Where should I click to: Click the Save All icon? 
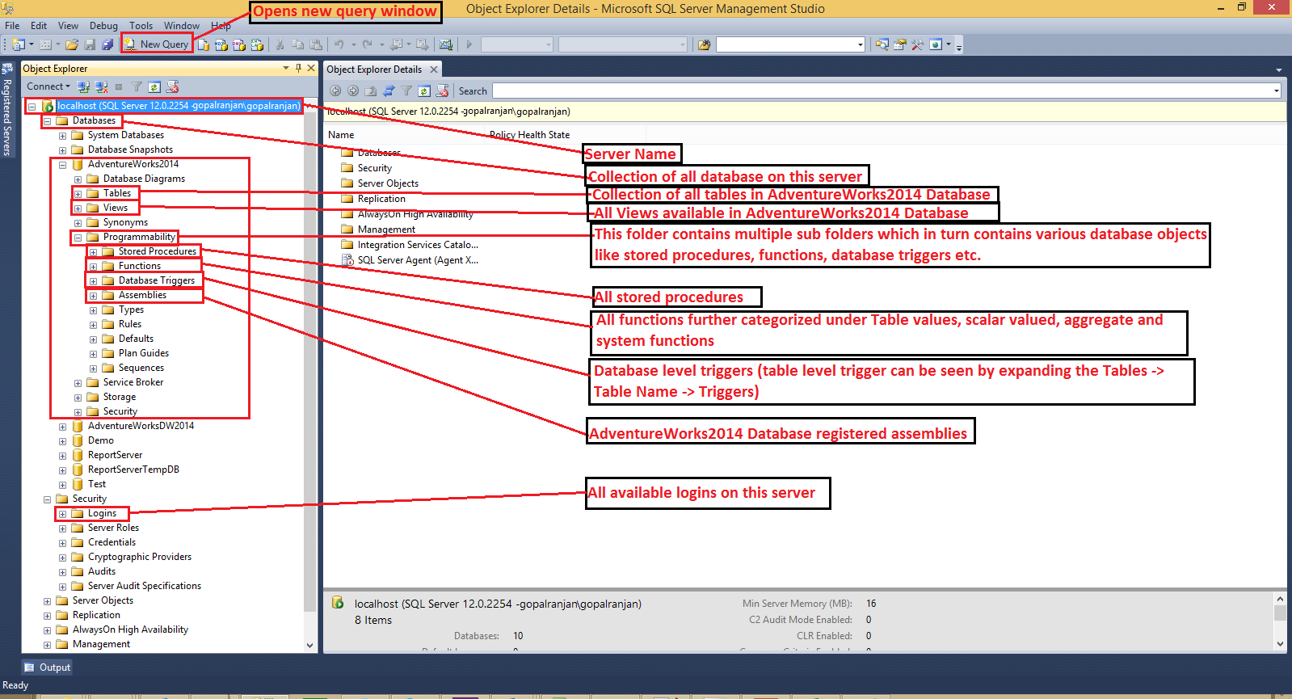107,44
